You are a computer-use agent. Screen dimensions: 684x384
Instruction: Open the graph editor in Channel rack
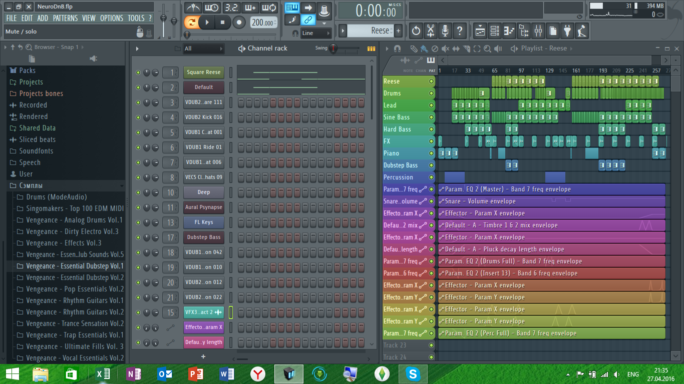tap(371, 48)
